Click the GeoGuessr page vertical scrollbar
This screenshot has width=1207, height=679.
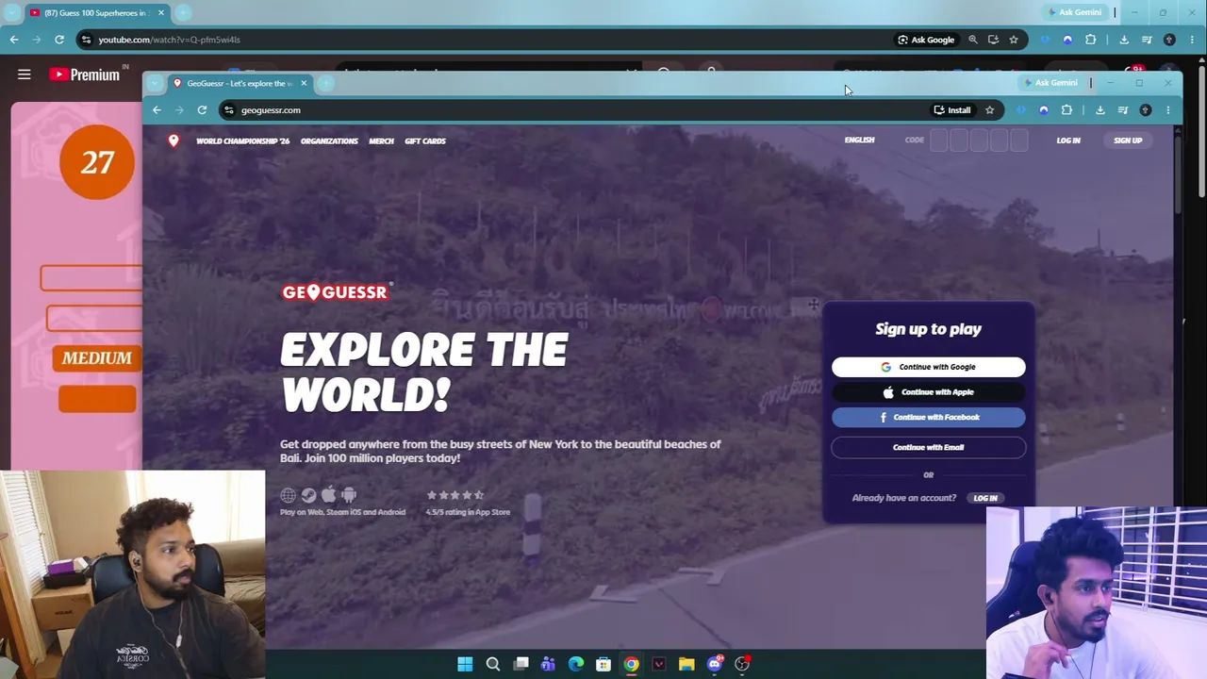click(x=1178, y=174)
